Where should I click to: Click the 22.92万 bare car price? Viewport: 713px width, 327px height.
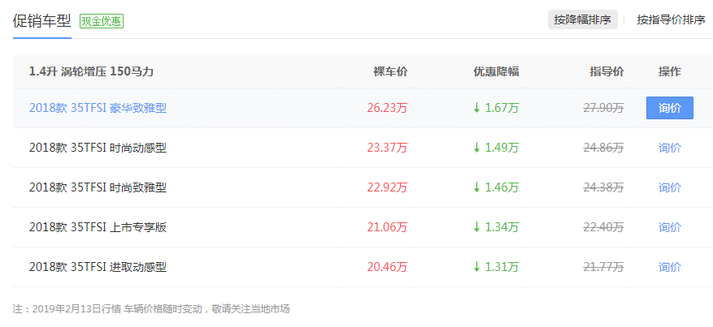[x=388, y=187]
